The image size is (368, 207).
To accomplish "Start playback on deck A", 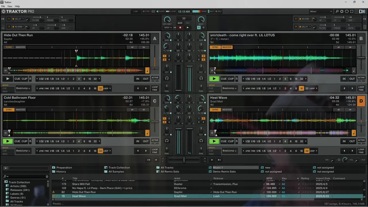I will coord(8,79).
